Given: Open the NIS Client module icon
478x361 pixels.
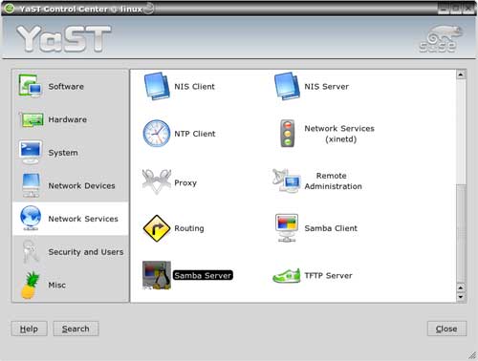Looking at the screenshot, I should pos(157,86).
